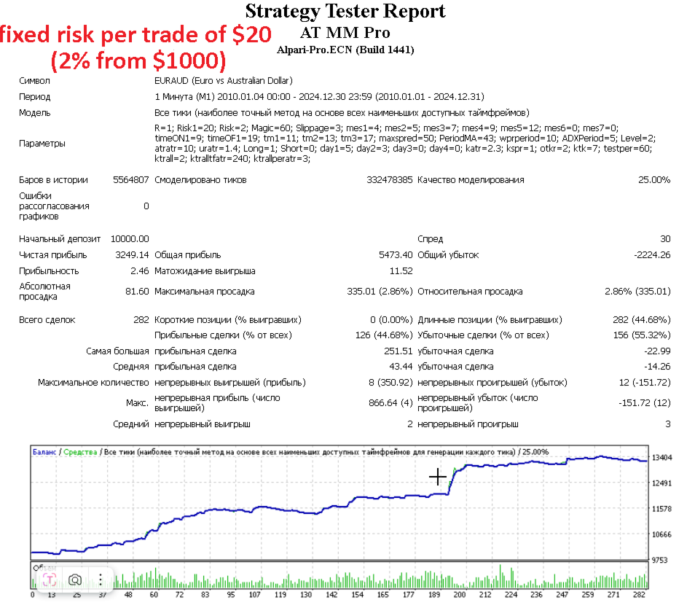Select loss trades value '156 (55.32%)'
This screenshot has height=616, width=695.
tap(642, 335)
